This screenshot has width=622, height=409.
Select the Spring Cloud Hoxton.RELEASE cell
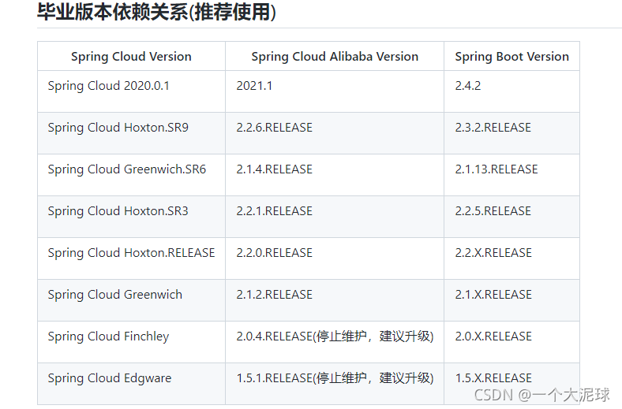[131, 258]
